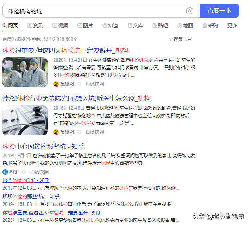
Task: Expand dropdown arrow beside 知乎 source
Action: [x=24, y=172]
